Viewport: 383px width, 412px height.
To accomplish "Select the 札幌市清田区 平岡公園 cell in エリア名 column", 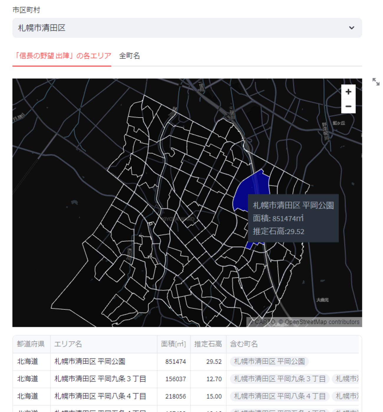I will coord(90,361).
